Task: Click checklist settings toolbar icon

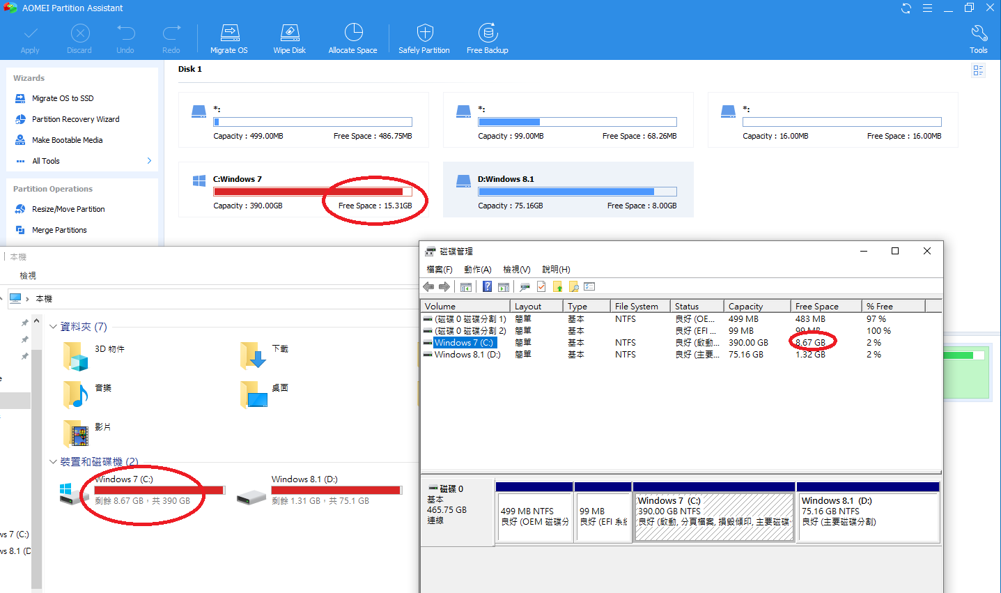Action: (x=589, y=287)
